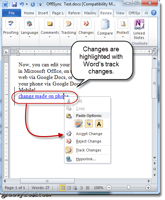Choose Merge Formatting paste option
165x200 pixels.
[x=89, y=124]
